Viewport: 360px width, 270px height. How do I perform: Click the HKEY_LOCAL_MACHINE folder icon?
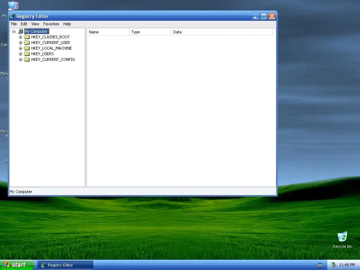(x=27, y=48)
